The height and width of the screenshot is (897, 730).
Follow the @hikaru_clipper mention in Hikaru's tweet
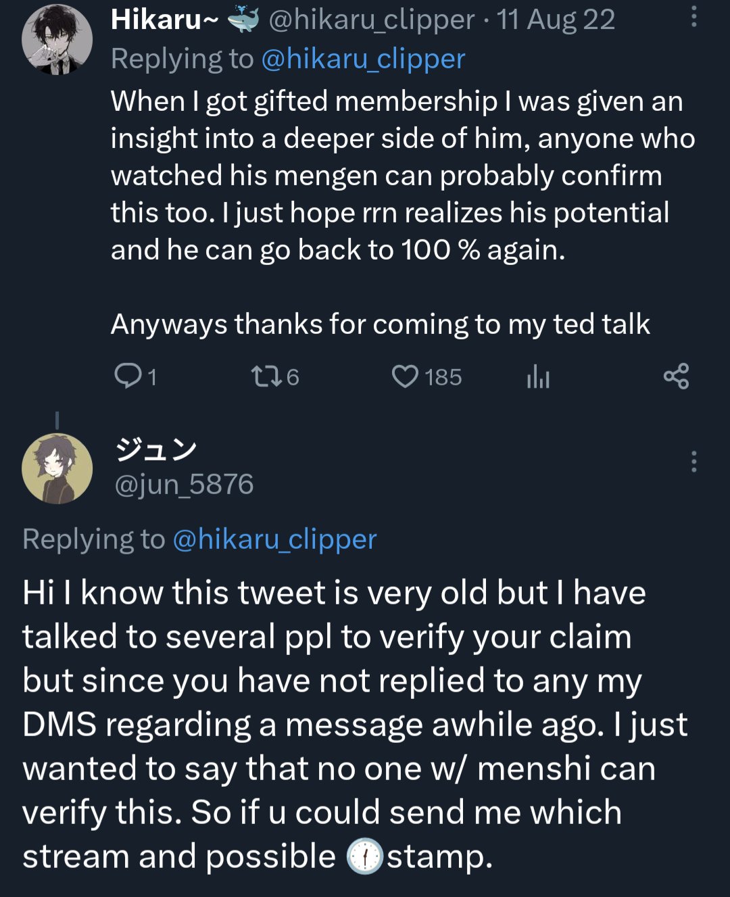coord(362,59)
